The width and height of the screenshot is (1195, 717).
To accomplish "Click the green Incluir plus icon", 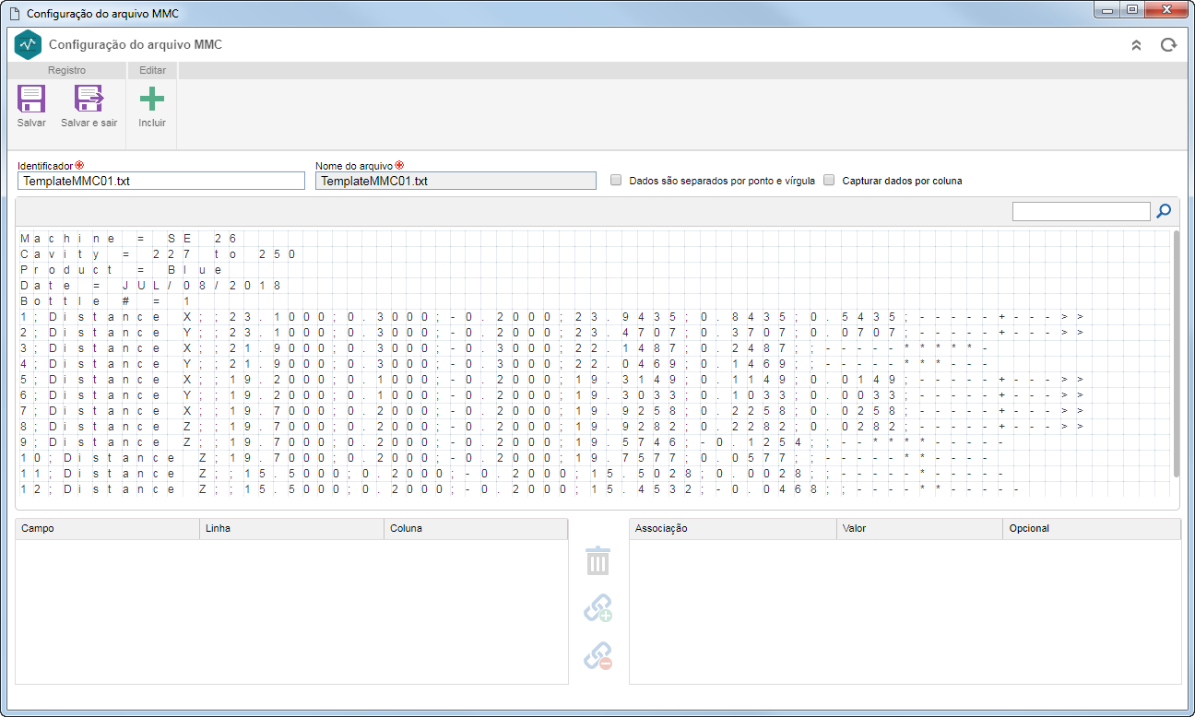I will pyautogui.click(x=151, y=99).
